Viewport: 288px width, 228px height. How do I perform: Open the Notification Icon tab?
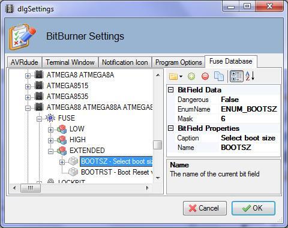point(125,62)
